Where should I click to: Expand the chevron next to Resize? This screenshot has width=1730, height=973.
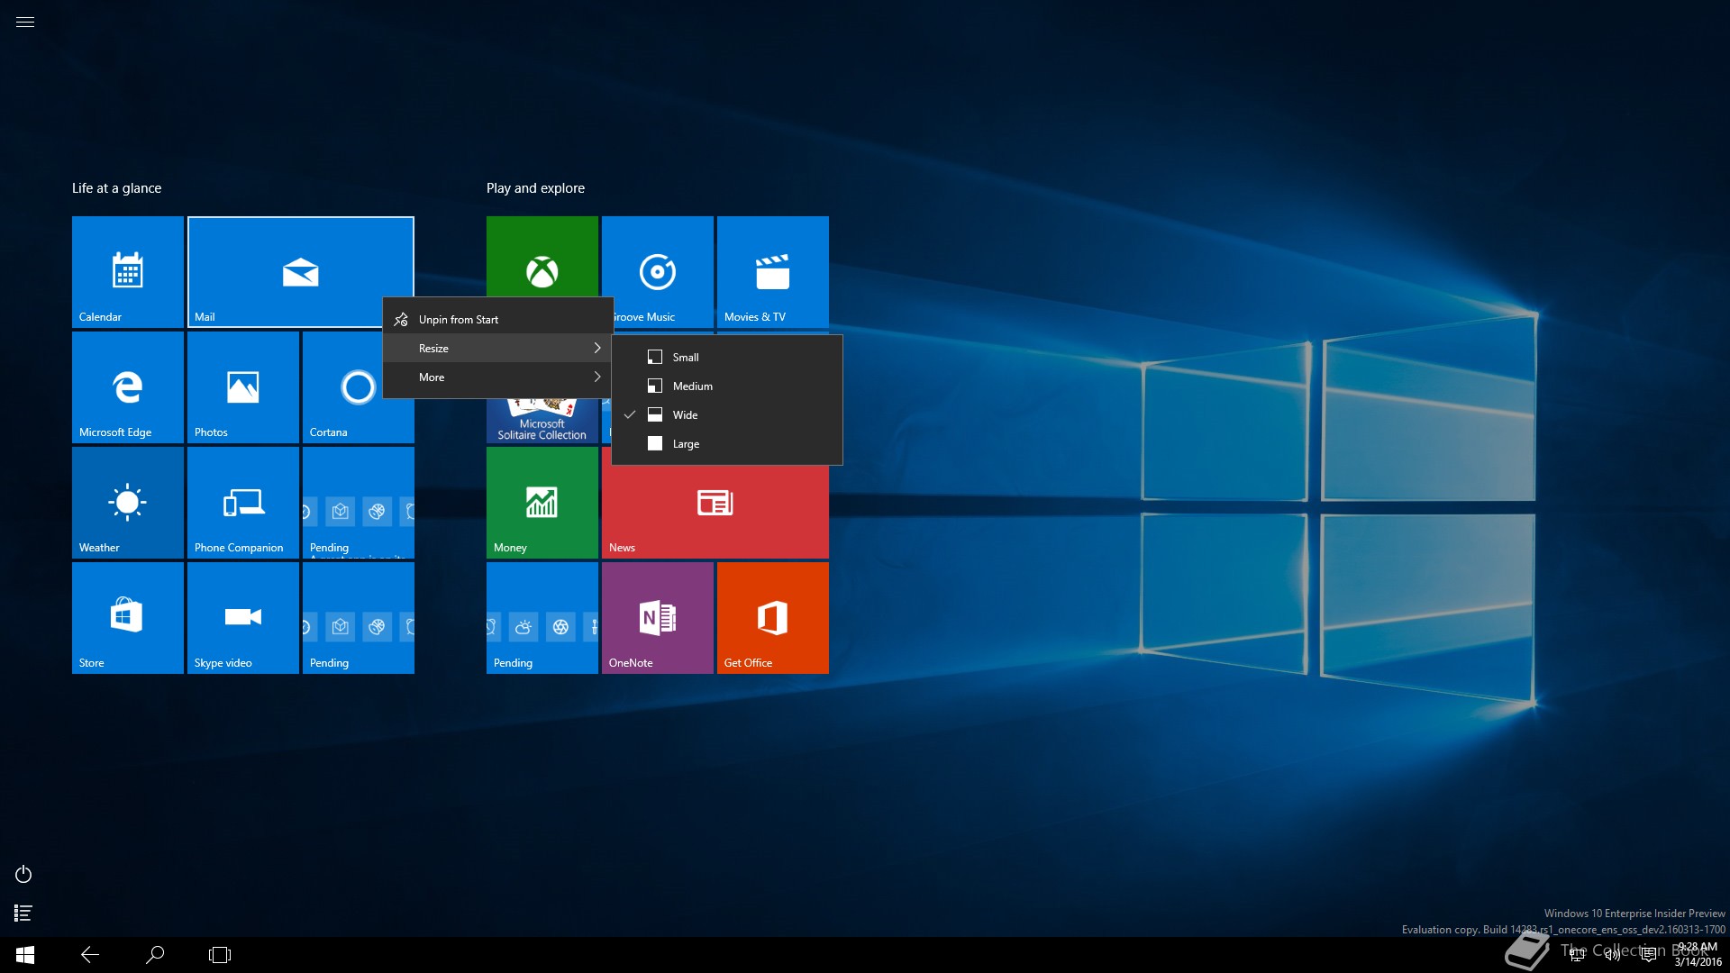(x=596, y=349)
